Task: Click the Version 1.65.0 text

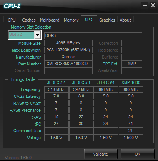Action: (x=18, y=158)
